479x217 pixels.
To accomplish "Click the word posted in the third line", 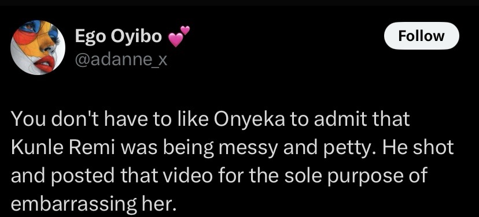I will tap(84, 176).
